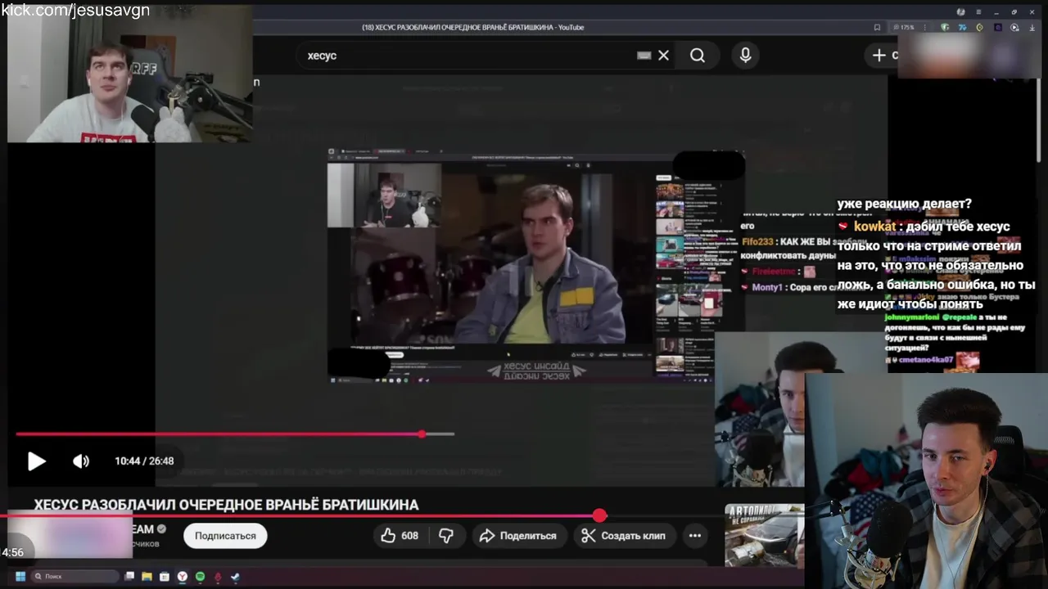Open the red app icon beside Spotify in the taskbar

(218, 576)
